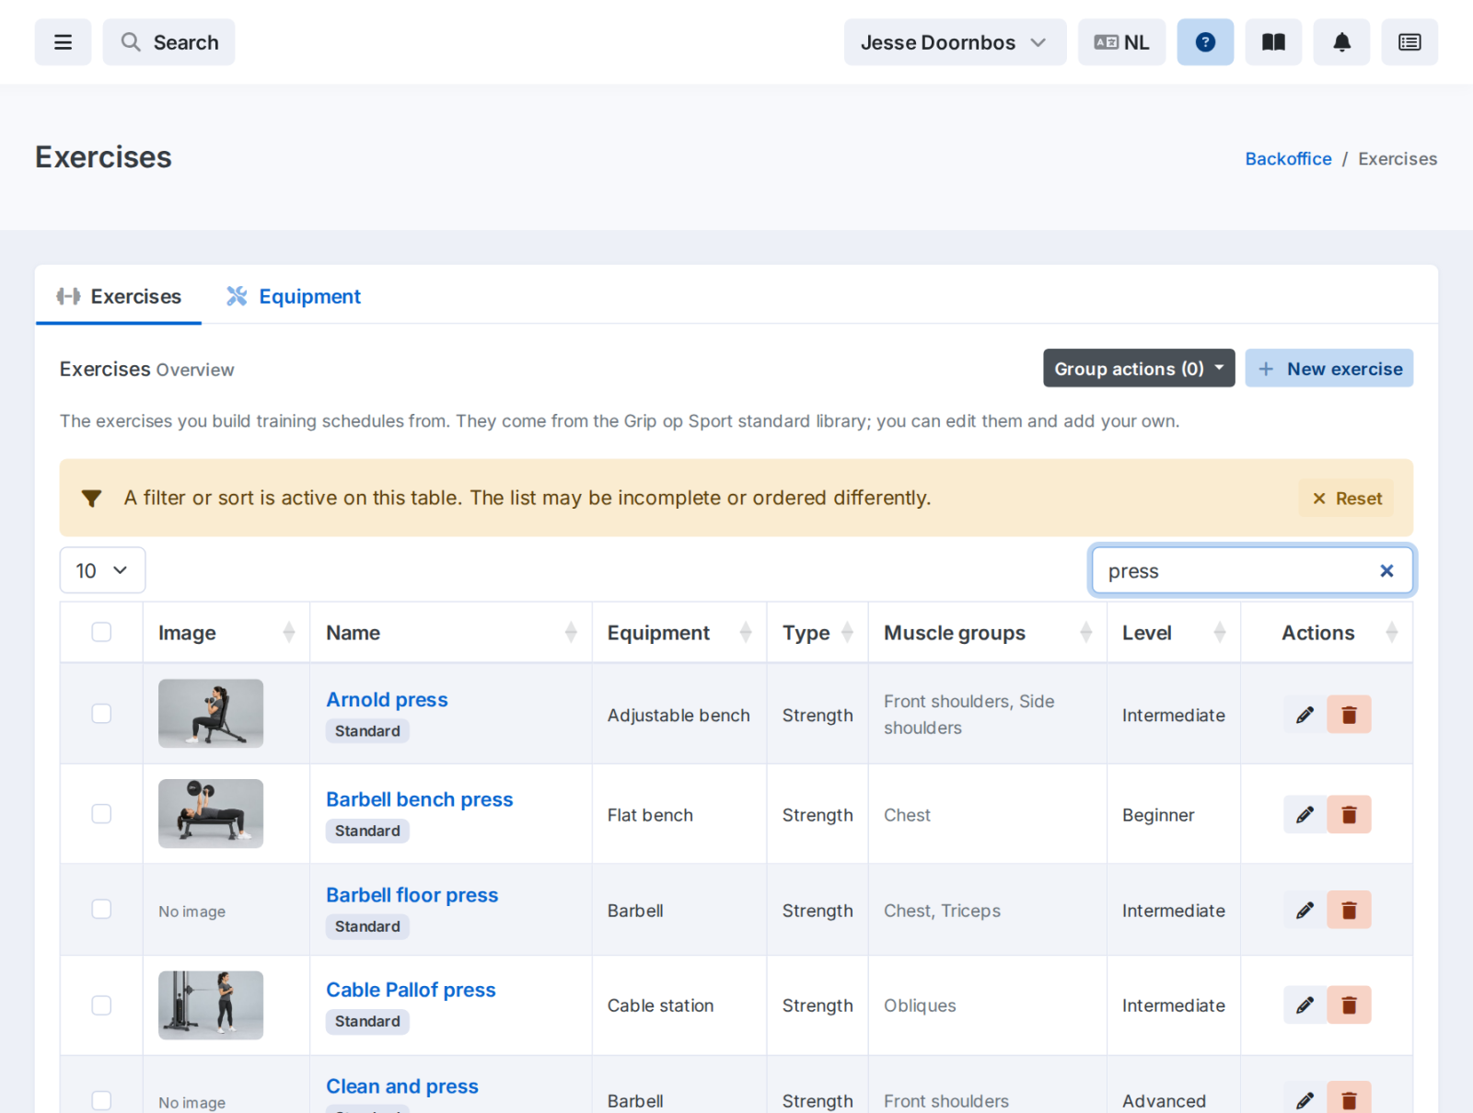Open the manual book icon
Image resolution: width=1473 pixels, height=1113 pixels.
pyautogui.click(x=1273, y=42)
